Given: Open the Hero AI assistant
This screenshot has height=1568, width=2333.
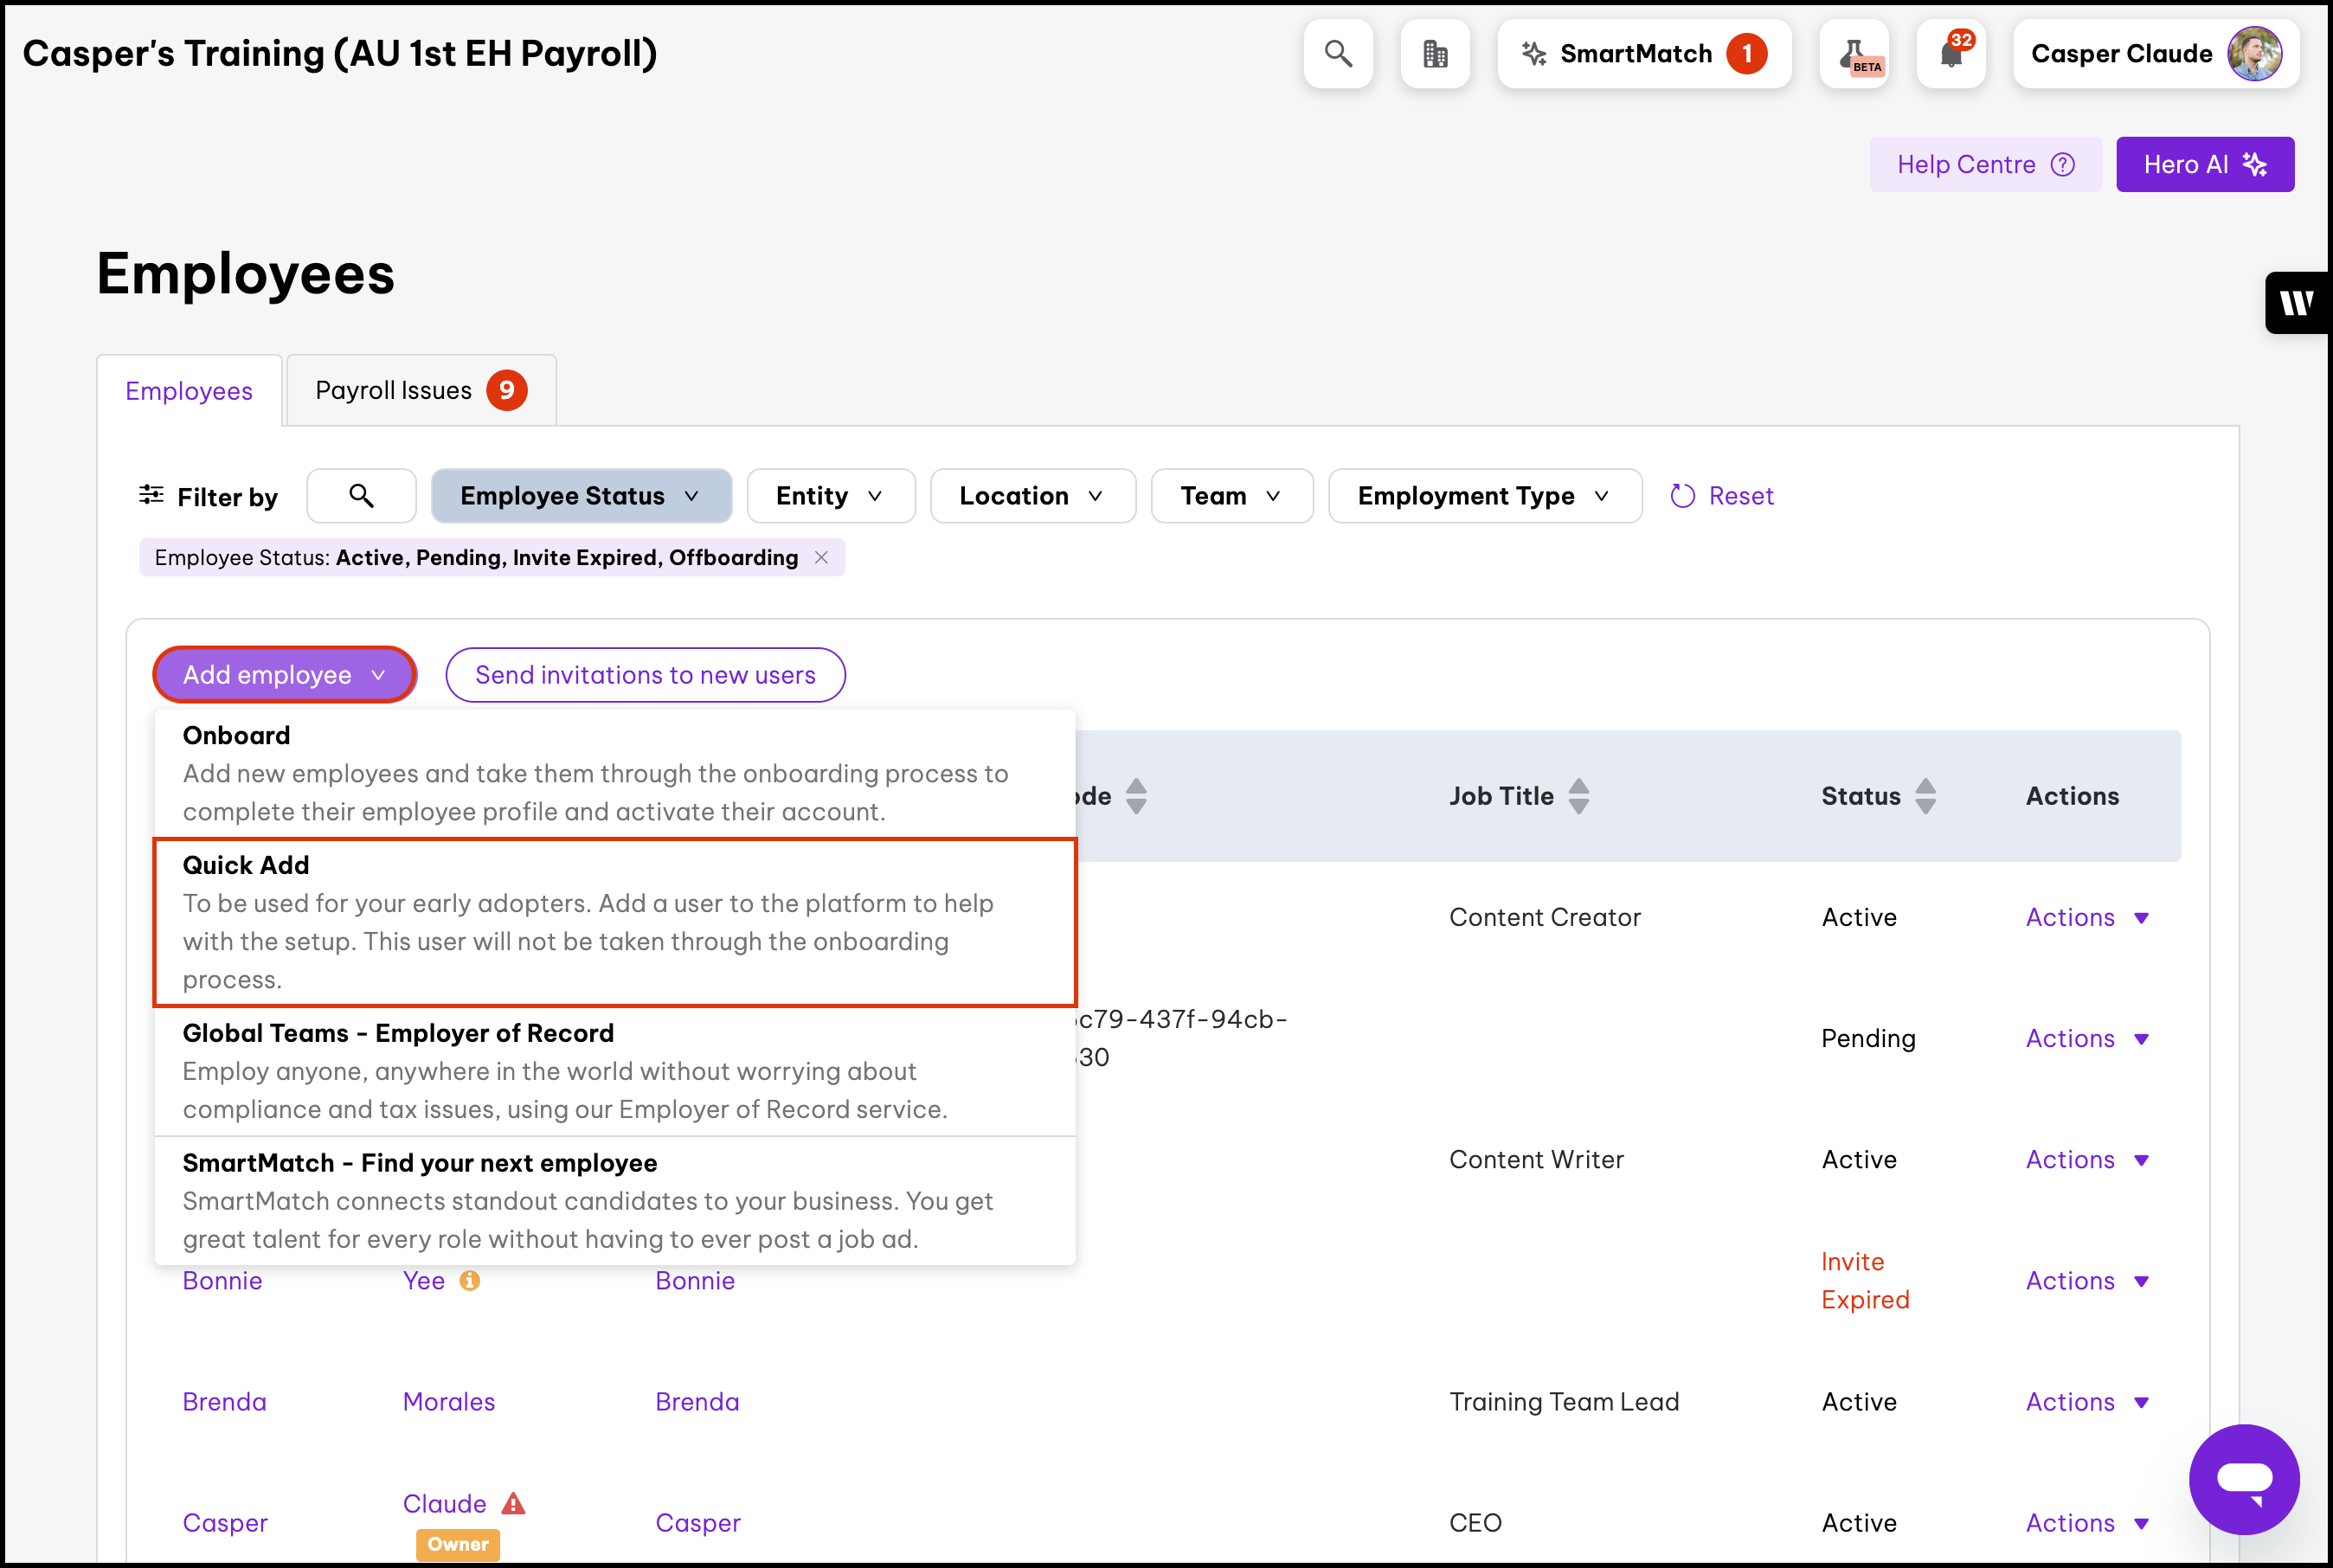Looking at the screenshot, I should [x=2204, y=165].
